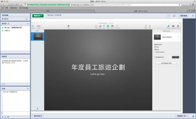Insert a Chart in Keynote

100,26
